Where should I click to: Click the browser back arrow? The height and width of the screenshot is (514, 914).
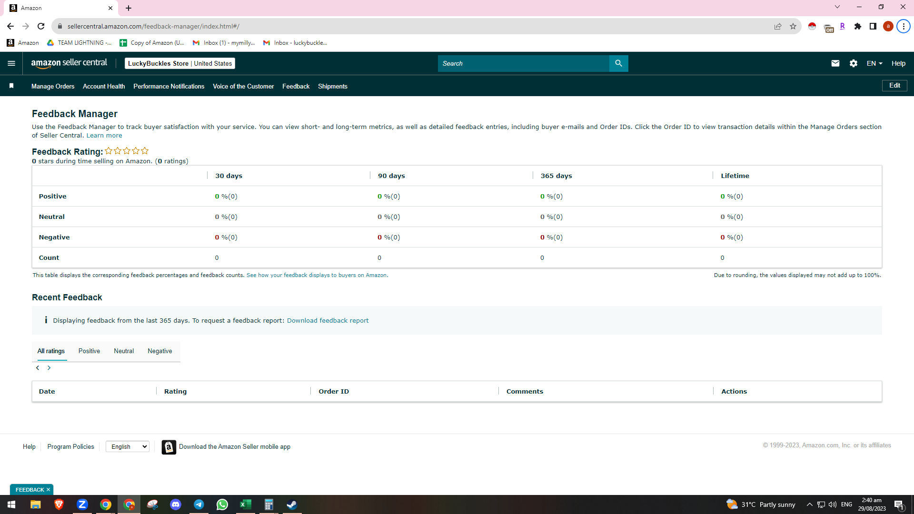tap(10, 26)
